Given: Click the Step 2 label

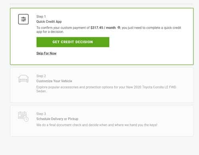Looking at the screenshot, I should click(x=41, y=76).
